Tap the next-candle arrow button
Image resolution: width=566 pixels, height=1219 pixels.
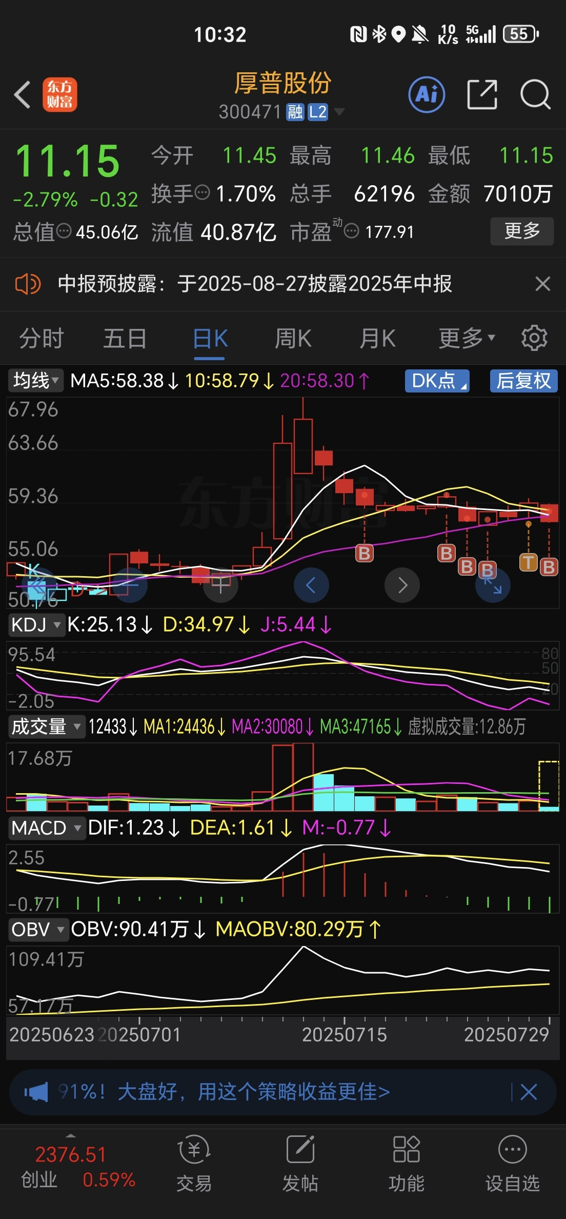402,585
